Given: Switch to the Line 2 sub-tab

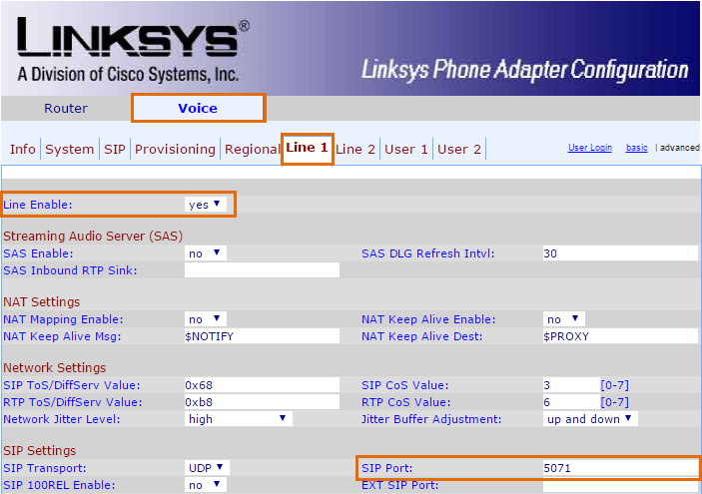Looking at the screenshot, I should click(x=355, y=149).
